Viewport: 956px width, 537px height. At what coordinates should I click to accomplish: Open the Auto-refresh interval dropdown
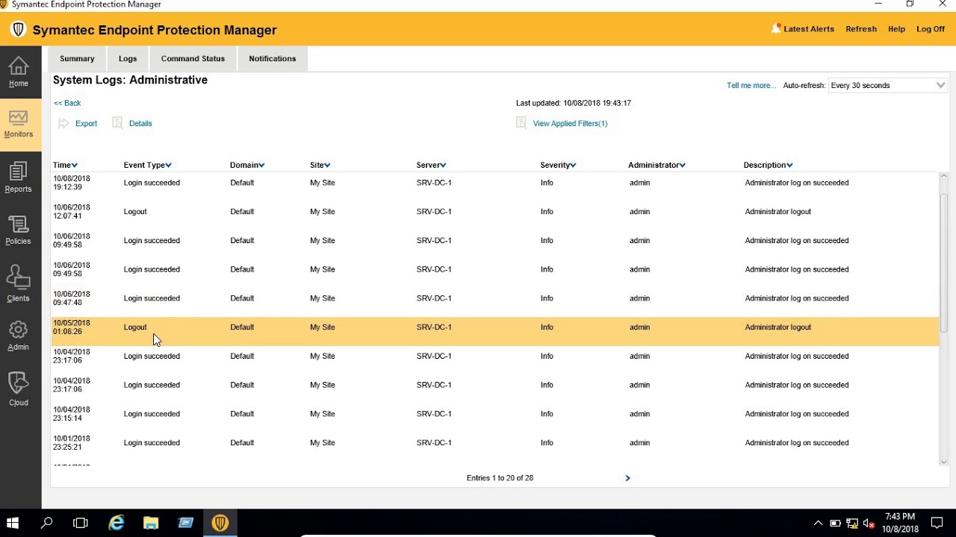[x=888, y=85]
